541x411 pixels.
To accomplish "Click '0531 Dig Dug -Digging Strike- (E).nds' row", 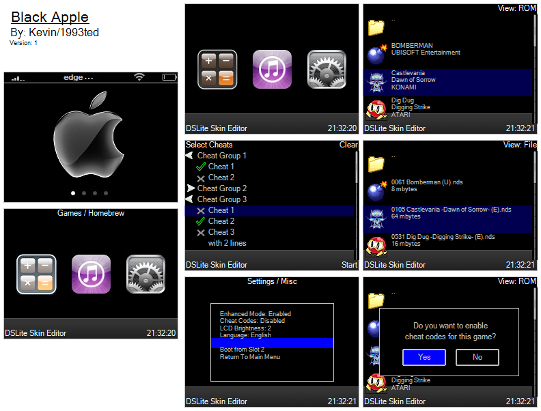I will pos(448,246).
